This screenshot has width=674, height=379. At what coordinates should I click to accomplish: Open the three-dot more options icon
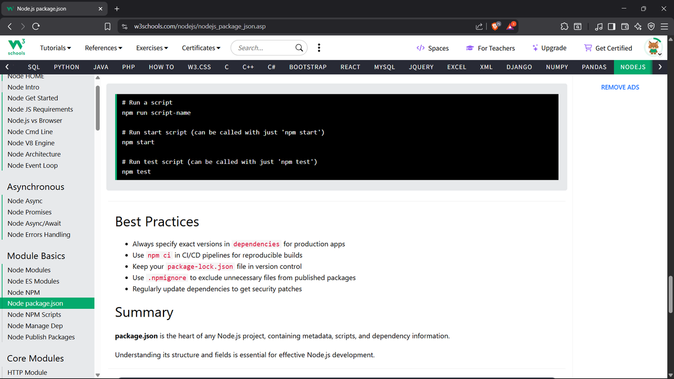click(x=319, y=48)
